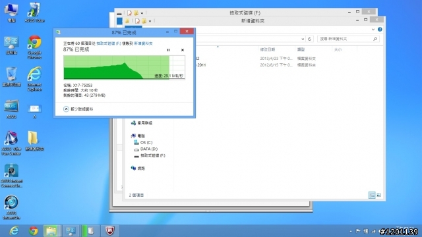Open 抽取式磁碟 (F:) in navigation tree

click(150, 155)
